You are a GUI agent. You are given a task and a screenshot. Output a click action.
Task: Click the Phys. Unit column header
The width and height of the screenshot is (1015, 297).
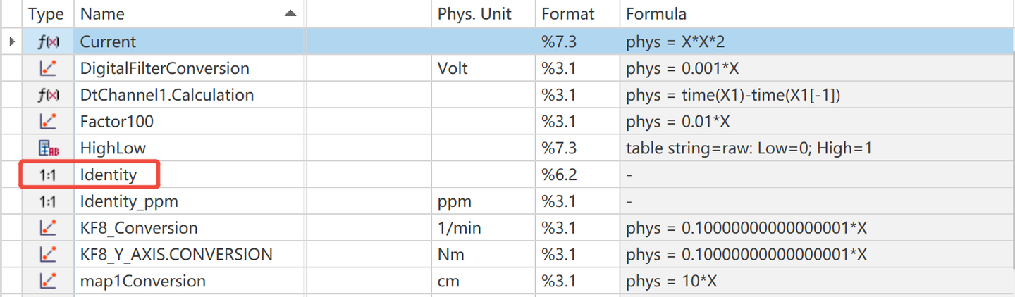(x=474, y=14)
